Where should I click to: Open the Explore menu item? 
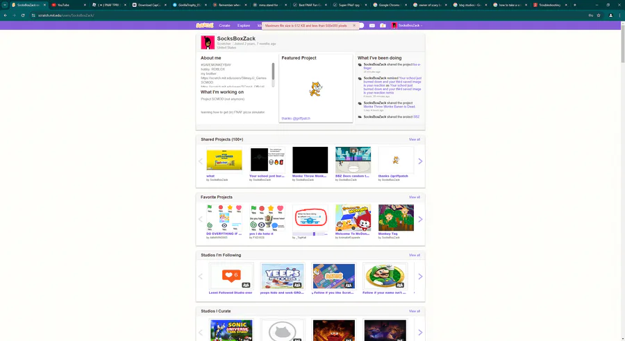[x=244, y=26]
